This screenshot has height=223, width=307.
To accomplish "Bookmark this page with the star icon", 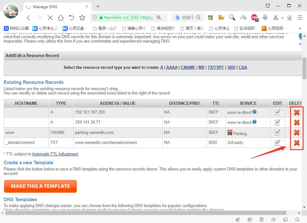I will 82,18.
